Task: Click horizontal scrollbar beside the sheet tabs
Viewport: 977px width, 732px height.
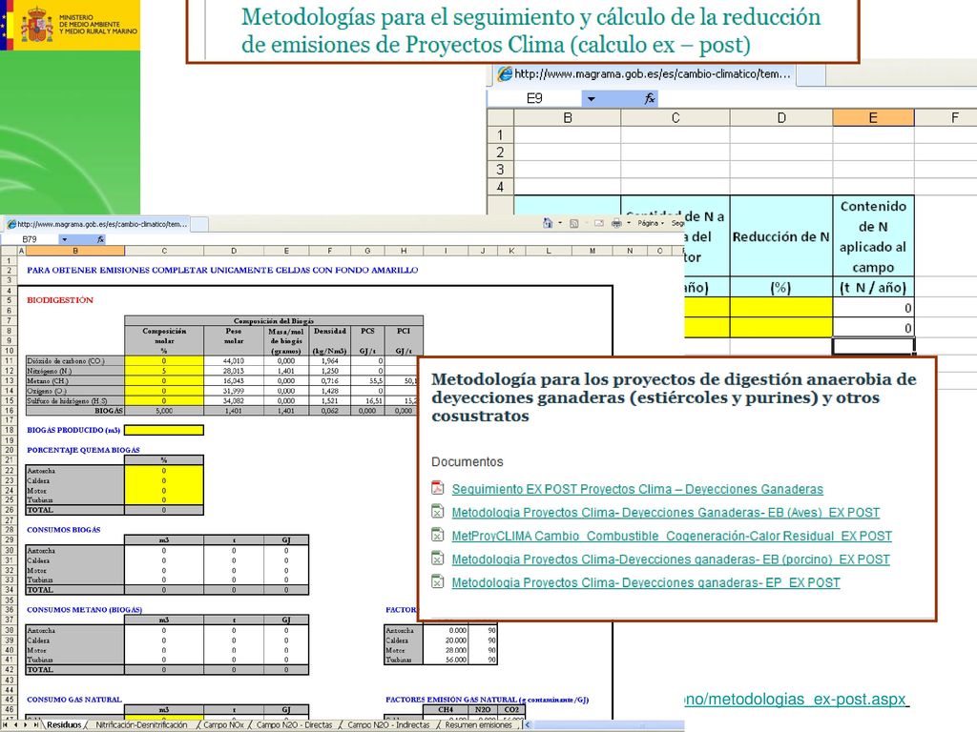Action: 608,725
